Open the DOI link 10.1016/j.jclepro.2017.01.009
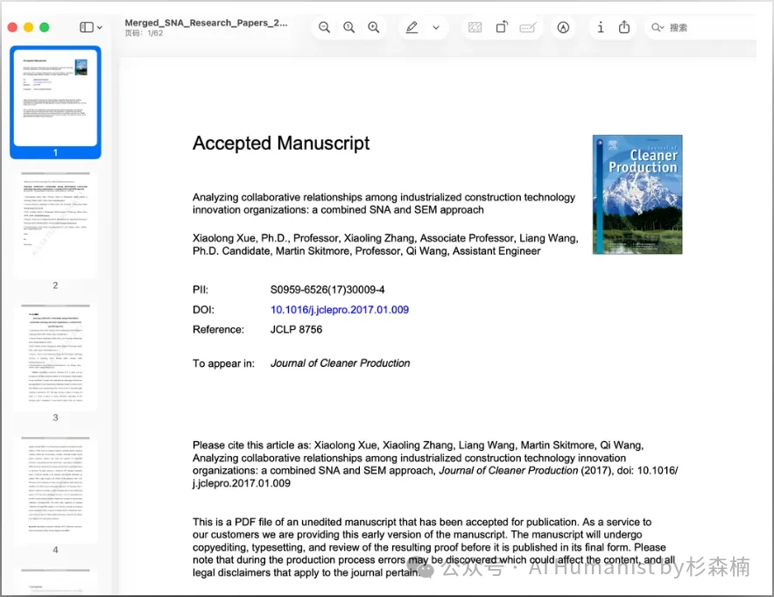The height and width of the screenshot is (597, 774). (340, 310)
